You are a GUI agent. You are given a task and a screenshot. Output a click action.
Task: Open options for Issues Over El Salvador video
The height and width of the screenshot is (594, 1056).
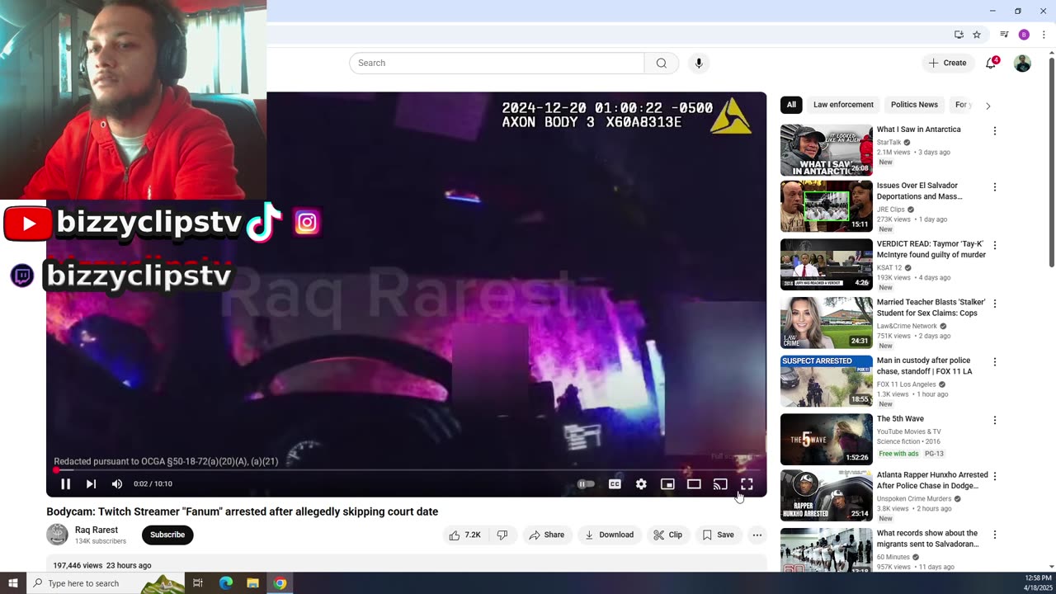(x=994, y=187)
